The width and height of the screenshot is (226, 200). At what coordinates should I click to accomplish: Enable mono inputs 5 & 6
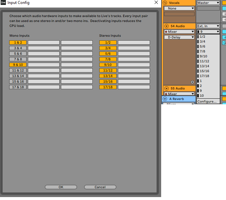18,53
